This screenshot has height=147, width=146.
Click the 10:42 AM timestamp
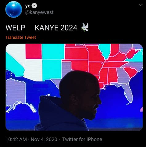click(x=16, y=139)
